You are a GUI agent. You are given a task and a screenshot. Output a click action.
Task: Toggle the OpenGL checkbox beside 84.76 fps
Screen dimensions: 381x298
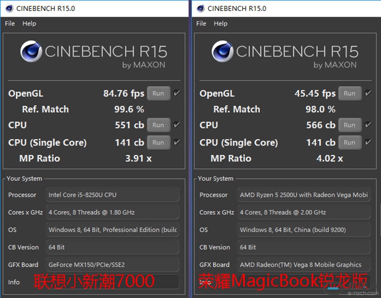coord(177,93)
